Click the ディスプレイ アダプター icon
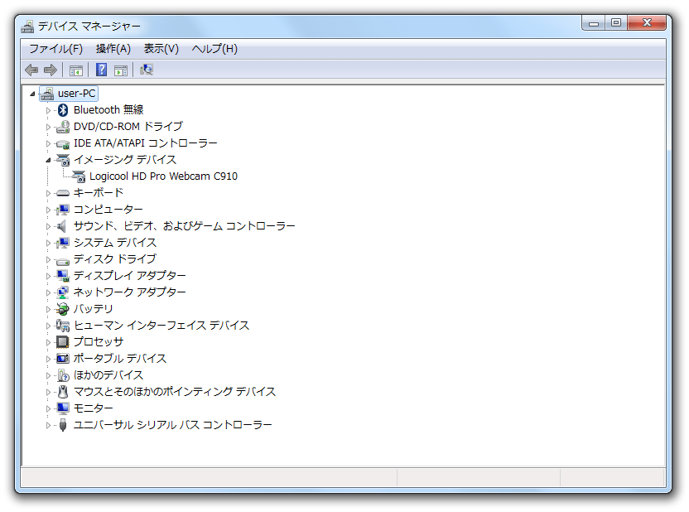The height and width of the screenshot is (512, 689). [63, 276]
